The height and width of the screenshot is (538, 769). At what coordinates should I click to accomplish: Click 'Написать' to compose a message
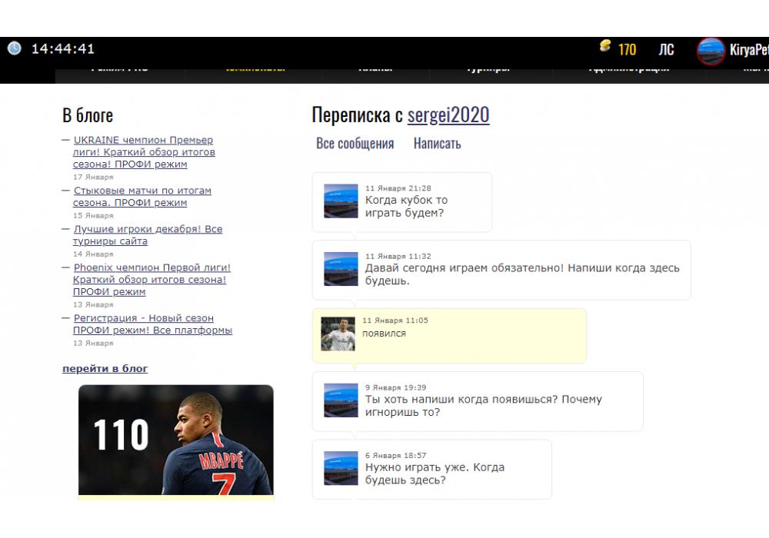(x=437, y=144)
